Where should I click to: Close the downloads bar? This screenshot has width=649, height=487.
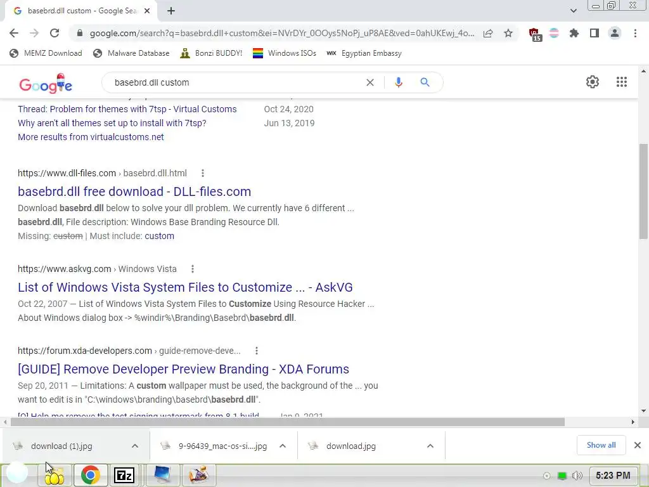638,445
